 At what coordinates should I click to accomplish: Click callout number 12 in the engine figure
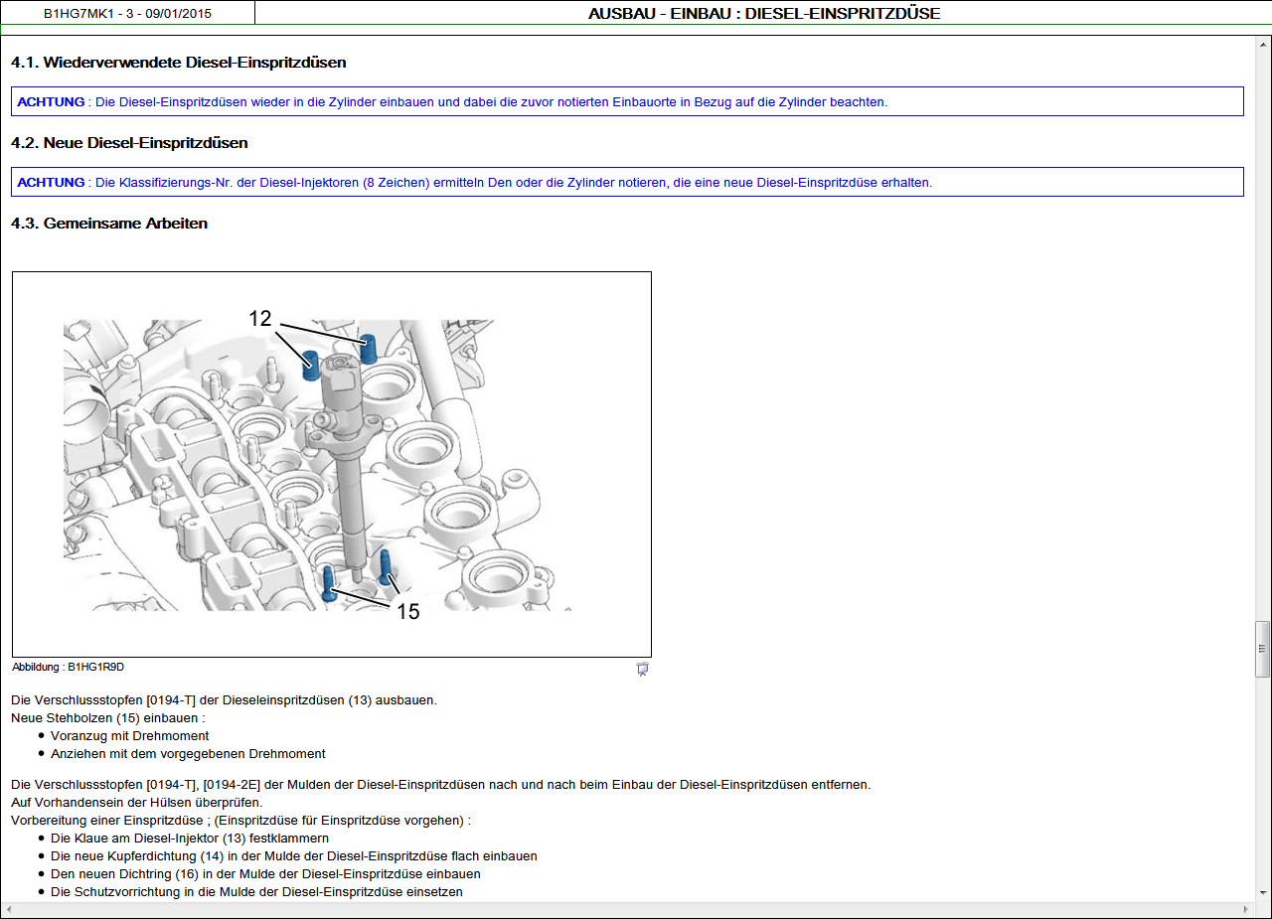[x=260, y=319]
